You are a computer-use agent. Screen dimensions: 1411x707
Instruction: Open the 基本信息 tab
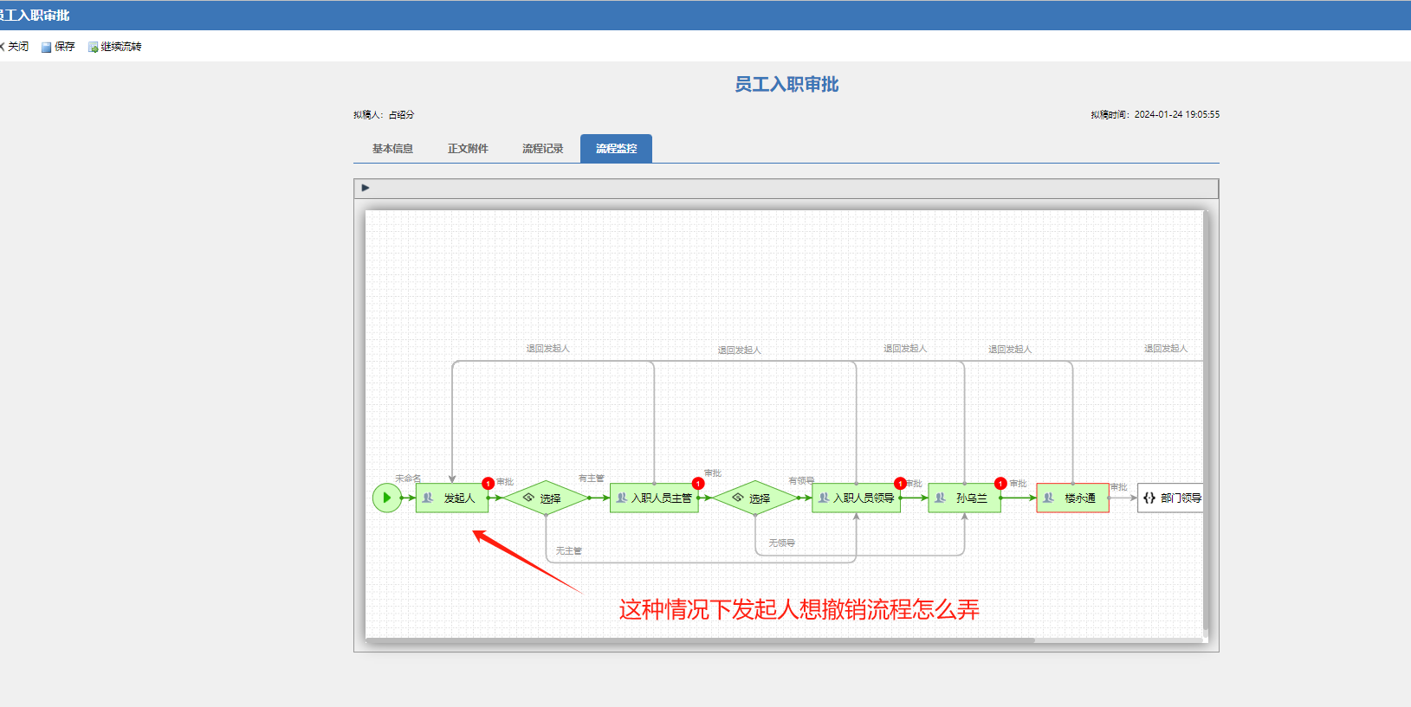392,149
